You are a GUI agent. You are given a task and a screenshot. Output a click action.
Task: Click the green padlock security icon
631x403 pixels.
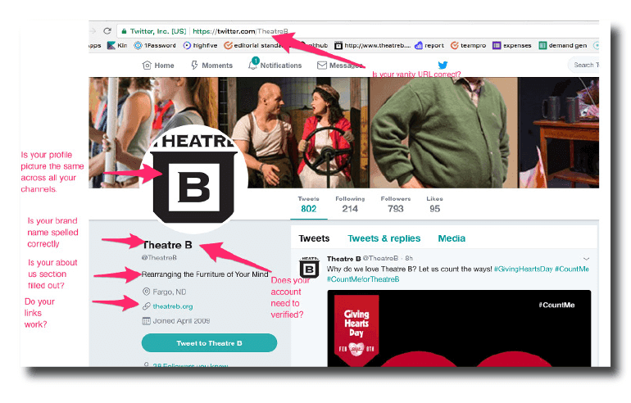click(124, 31)
